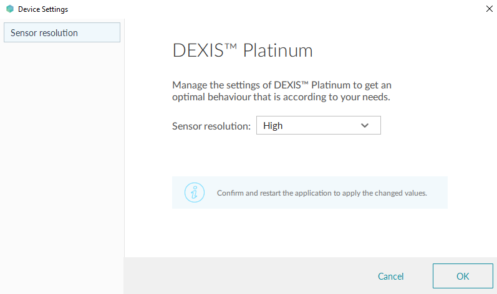Click the info icon beside the restart notice
Image resolution: width=497 pixels, height=294 pixels.
tap(195, 192)
